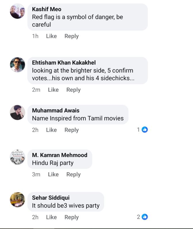Reply to Sehar Siddiqui's comment

(x=72, y=217)
